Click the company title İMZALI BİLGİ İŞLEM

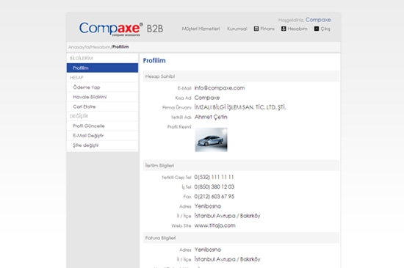(x=240, y=107)
